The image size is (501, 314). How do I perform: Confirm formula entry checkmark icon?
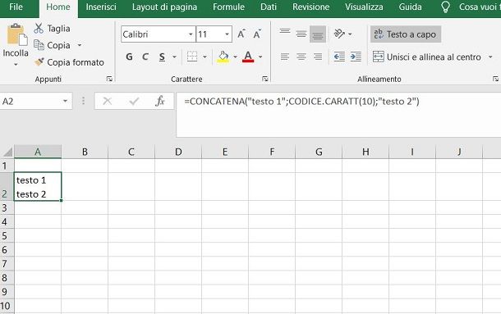(134, 102)
